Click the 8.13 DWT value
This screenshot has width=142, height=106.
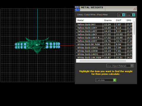coord(118,28)
